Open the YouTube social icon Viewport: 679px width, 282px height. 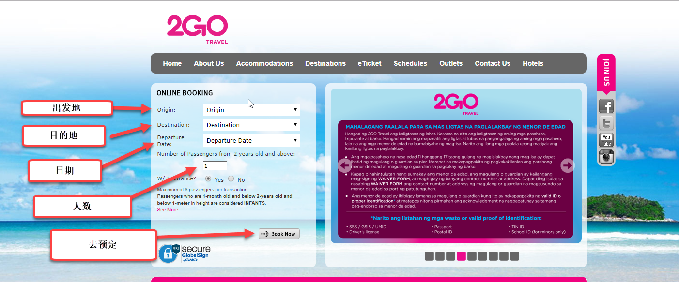pyautogui.click(x=606, y=140)
